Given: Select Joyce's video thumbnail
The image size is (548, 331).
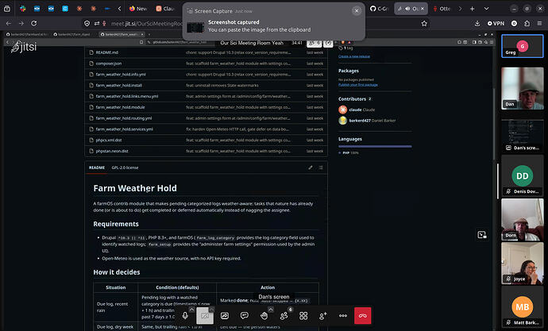Looking at the screenshot, I should [522, 263].
